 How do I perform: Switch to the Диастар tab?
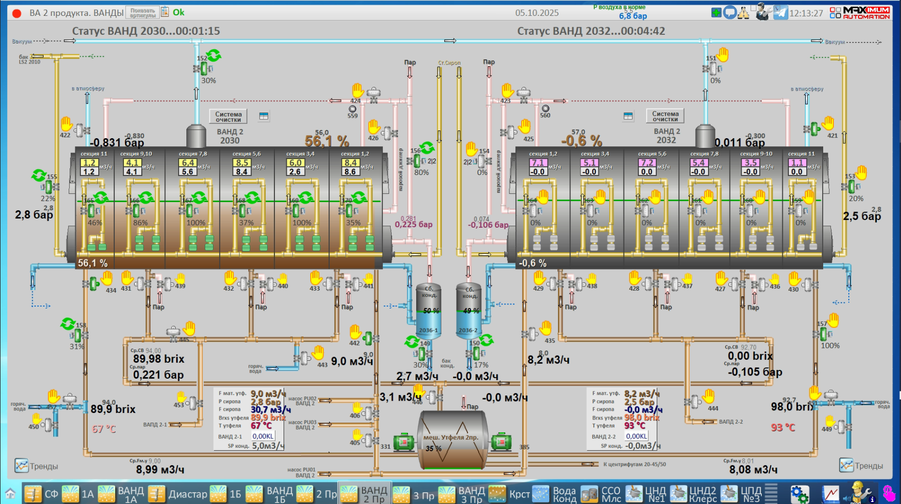tap(179, 494)
